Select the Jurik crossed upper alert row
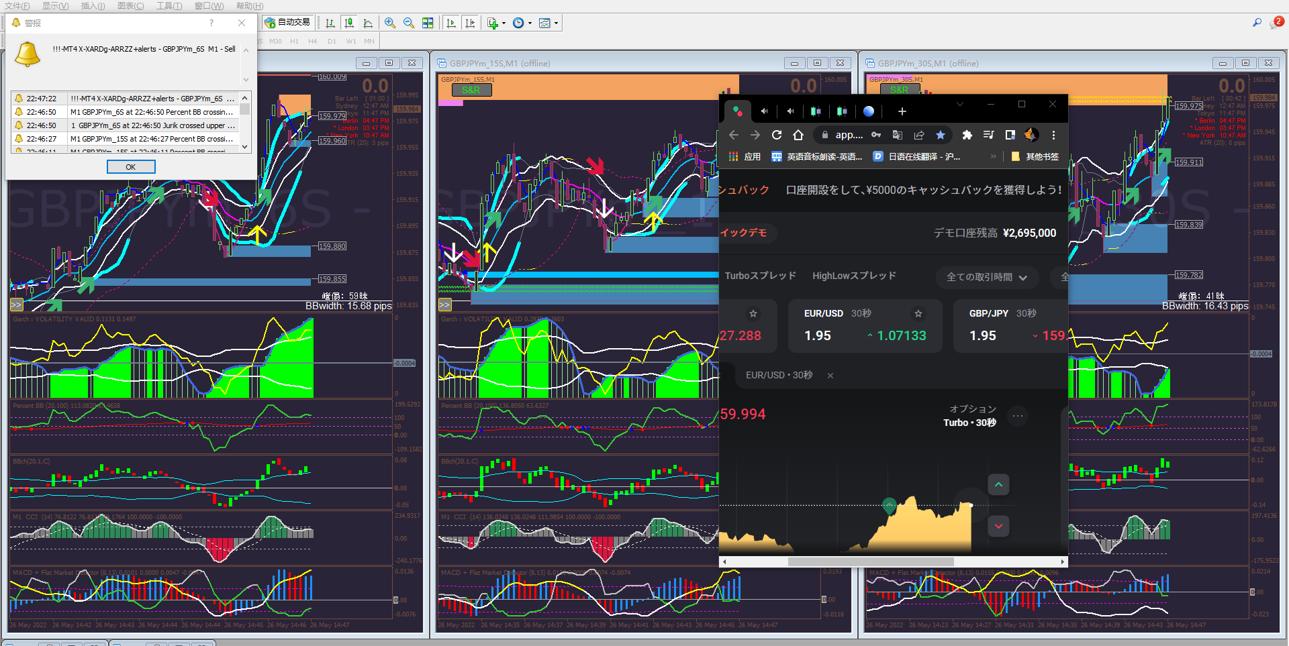The width and height of the screenshot is (1289, 646). (126, 125)
